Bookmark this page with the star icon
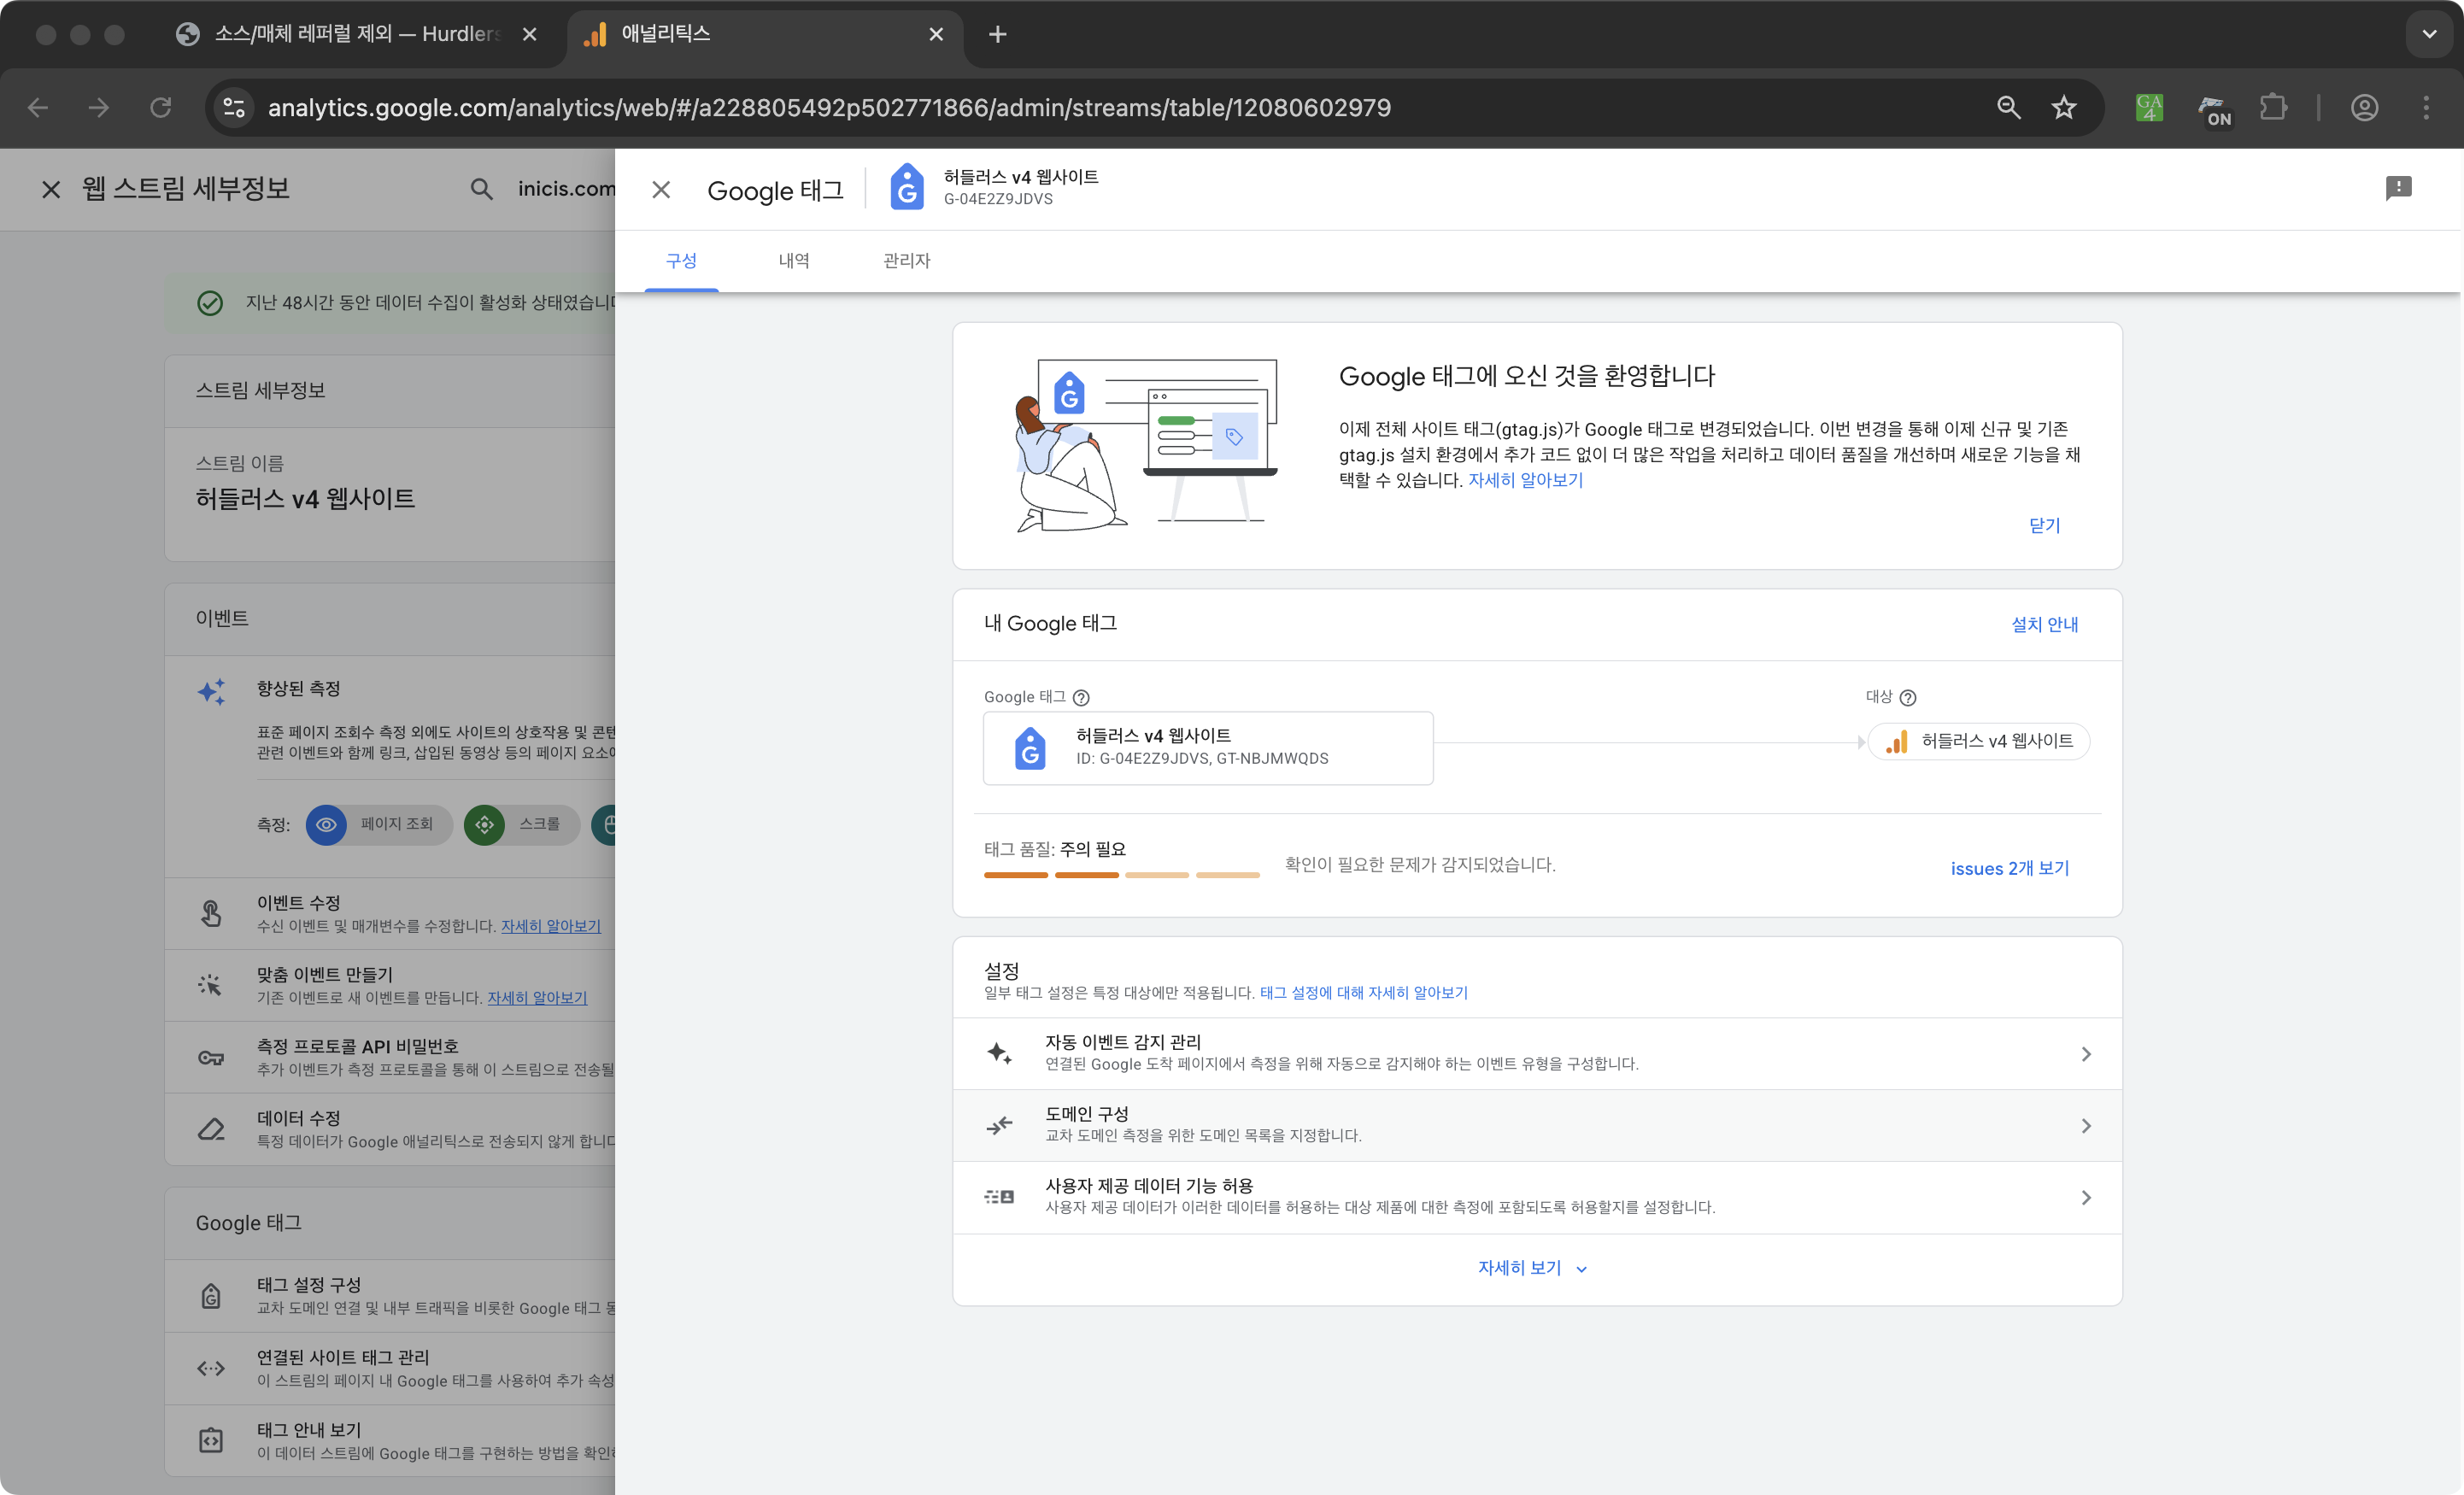 coord(2064,107)
